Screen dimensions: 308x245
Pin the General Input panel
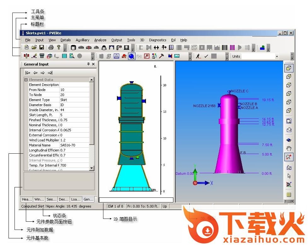[88, 64]
